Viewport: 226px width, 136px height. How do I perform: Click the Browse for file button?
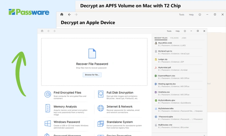(x=92, y=75)
